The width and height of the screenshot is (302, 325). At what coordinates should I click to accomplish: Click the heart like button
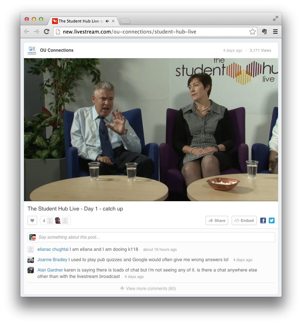[x=32, y=221]
